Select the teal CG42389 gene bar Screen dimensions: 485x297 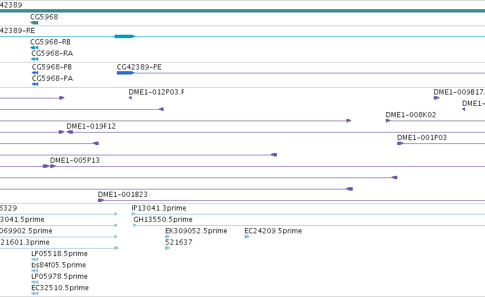(x=243, y=11)
